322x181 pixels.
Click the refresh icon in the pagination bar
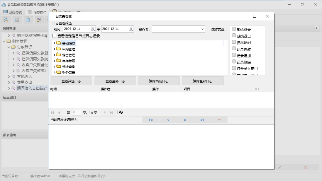[121, 112]
